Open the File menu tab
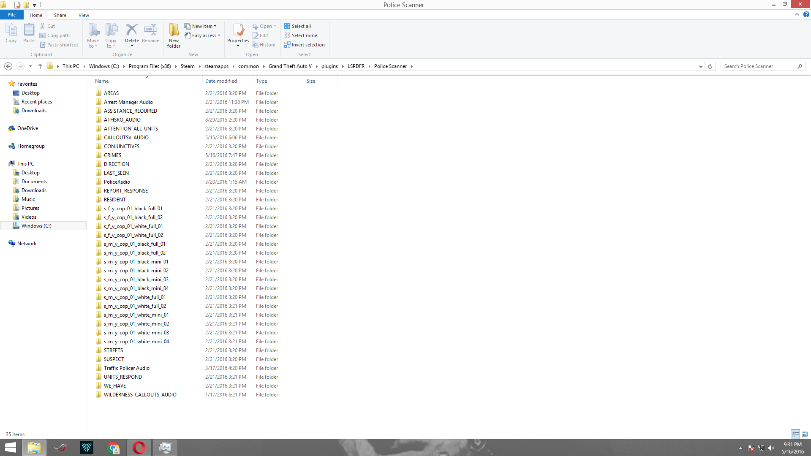 pyautogui.click(x=12, y=15)
